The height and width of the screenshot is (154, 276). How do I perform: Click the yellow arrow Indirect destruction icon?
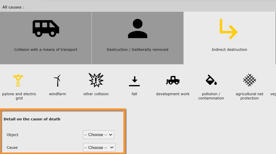tap(228, 29)
